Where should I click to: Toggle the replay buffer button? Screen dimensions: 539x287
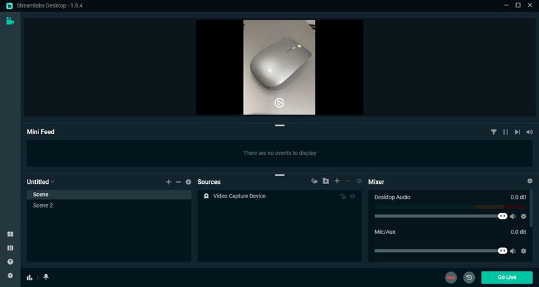pos(469,278)
